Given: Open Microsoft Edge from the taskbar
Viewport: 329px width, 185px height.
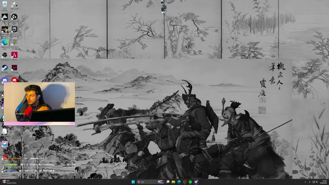Looking at the screenshot, I should click(x=179, y=182).
